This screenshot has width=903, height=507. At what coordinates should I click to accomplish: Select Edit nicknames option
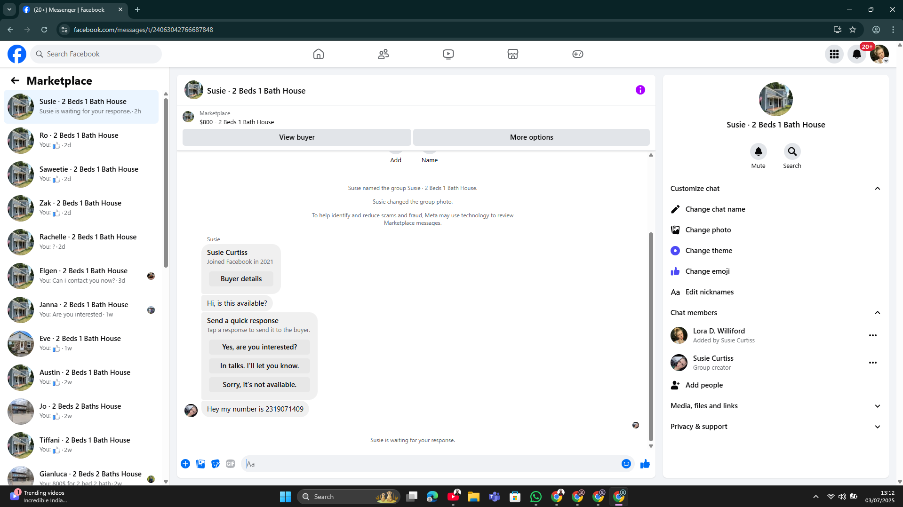pyautogui.click(x=775, y=292)
